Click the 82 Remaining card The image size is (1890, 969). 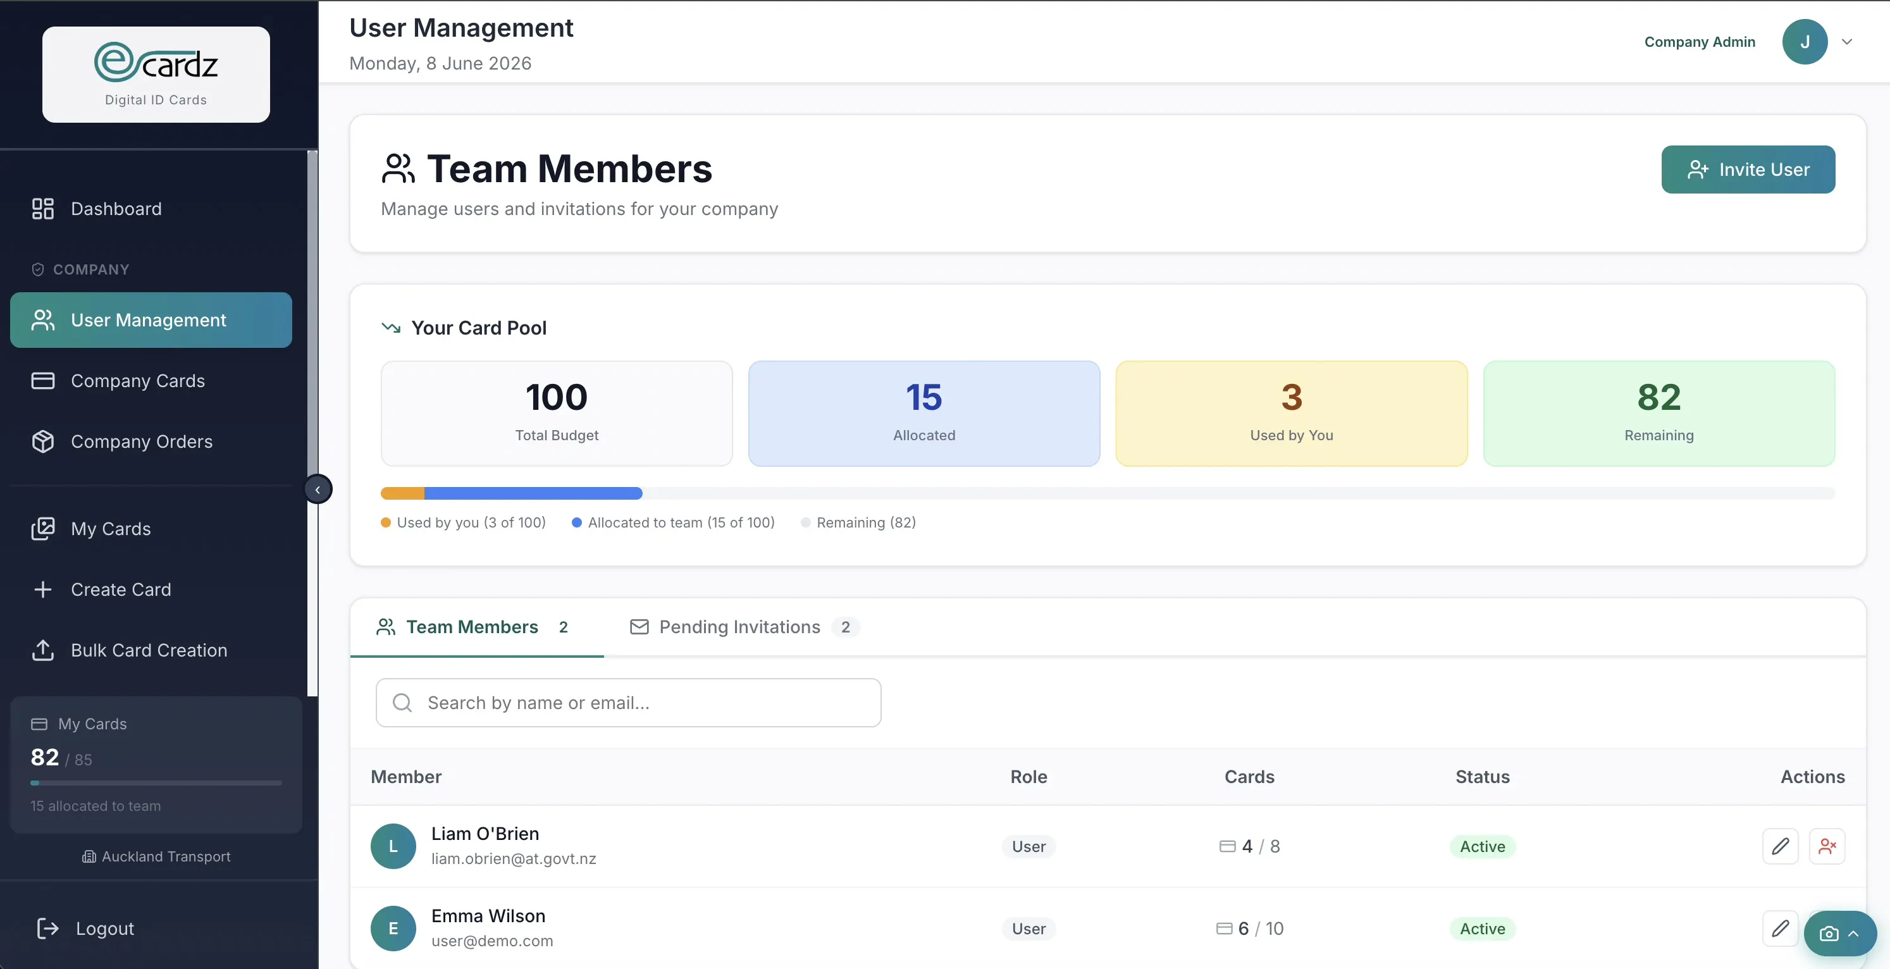[x=1660, y=413]
